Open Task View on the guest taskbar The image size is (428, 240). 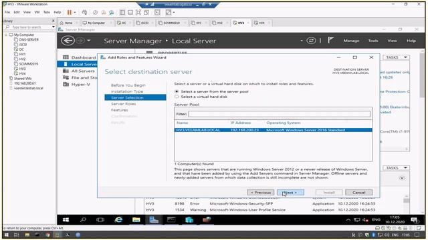(x=100, y=220)
